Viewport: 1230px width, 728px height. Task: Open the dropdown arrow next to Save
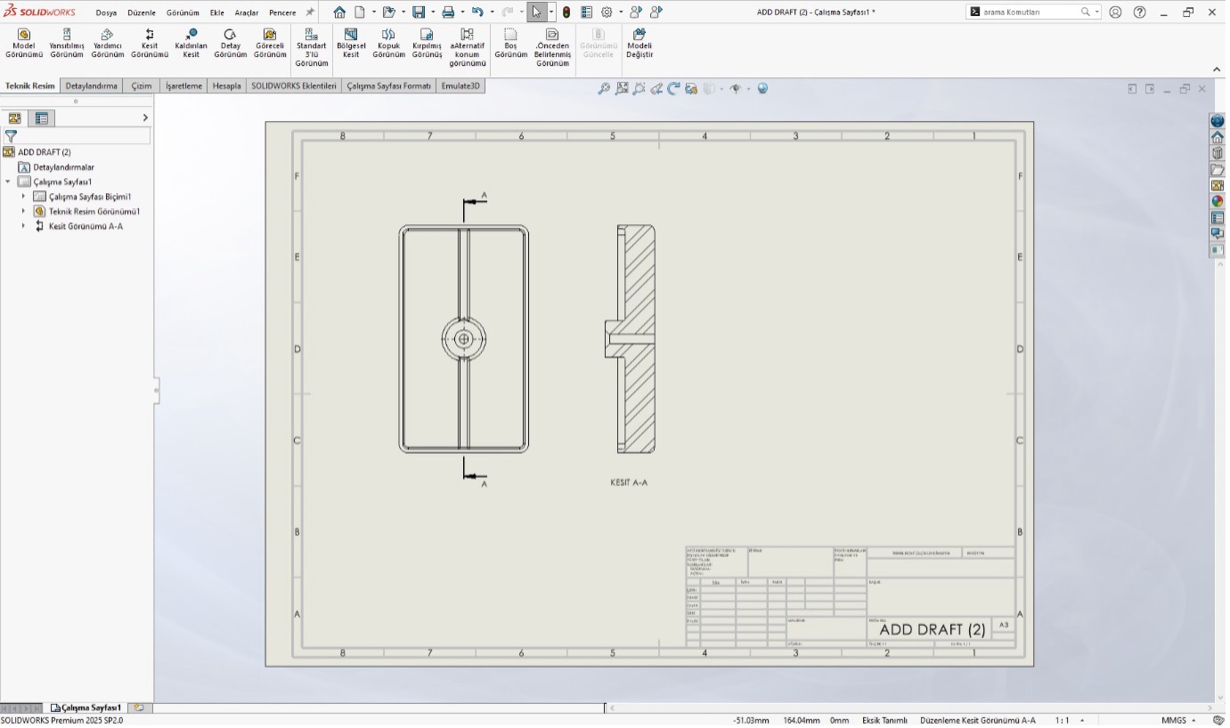coord(432,12)
